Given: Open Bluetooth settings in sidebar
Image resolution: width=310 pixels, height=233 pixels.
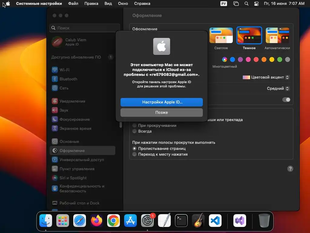Looking at the screenshot, I should pyautogui.click(x=82, y=79).
